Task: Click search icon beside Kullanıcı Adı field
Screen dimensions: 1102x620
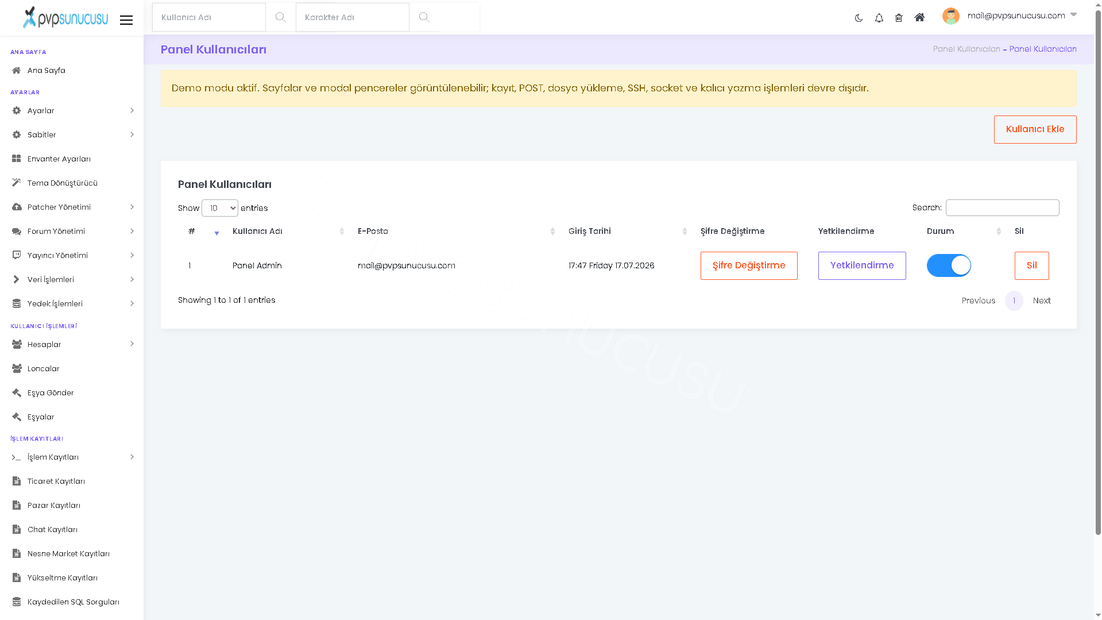Action: pyautogui.click(x=280, y=17)
